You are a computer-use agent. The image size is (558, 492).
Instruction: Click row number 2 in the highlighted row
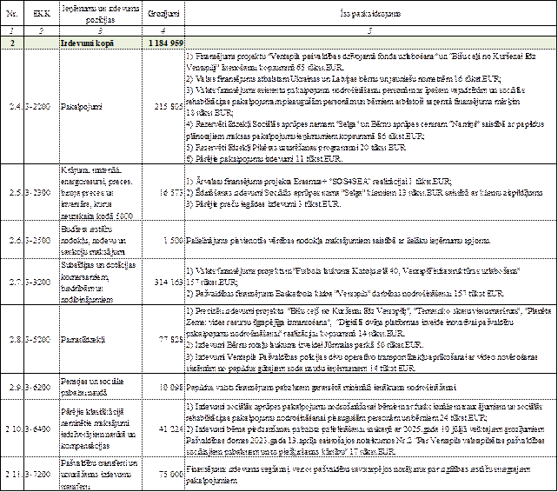[14, 43]
